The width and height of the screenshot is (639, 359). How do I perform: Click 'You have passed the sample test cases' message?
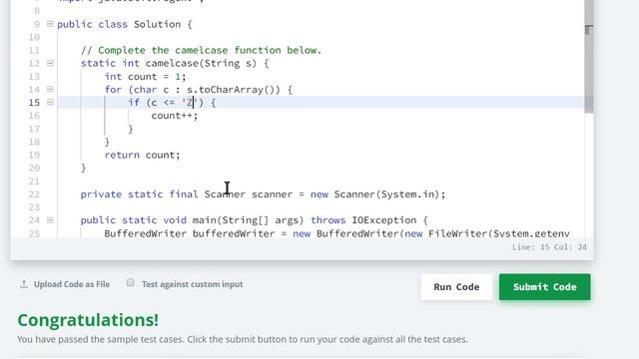[243, 339]
